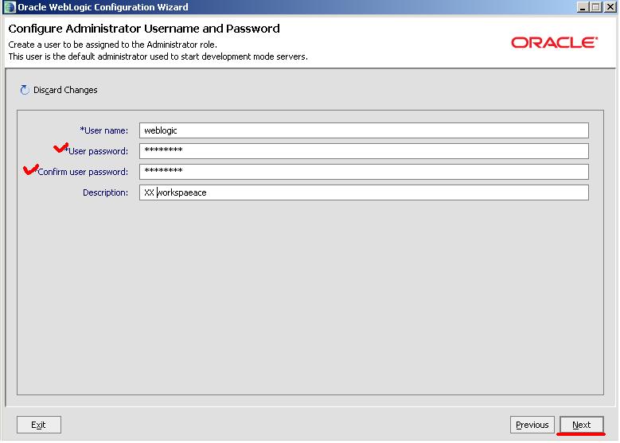Click the 'Oracle WebLogic Configuration Wizard' title text
This screenshot has width=620, height=443.
[x=103, y=7]
